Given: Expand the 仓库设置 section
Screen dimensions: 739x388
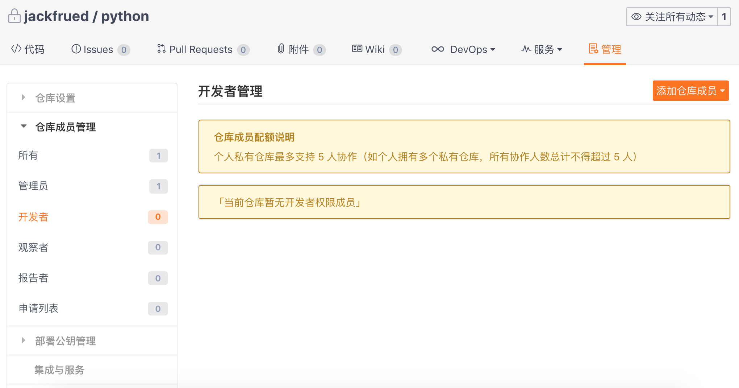Looking at the screenshot, I should [55, 97].
